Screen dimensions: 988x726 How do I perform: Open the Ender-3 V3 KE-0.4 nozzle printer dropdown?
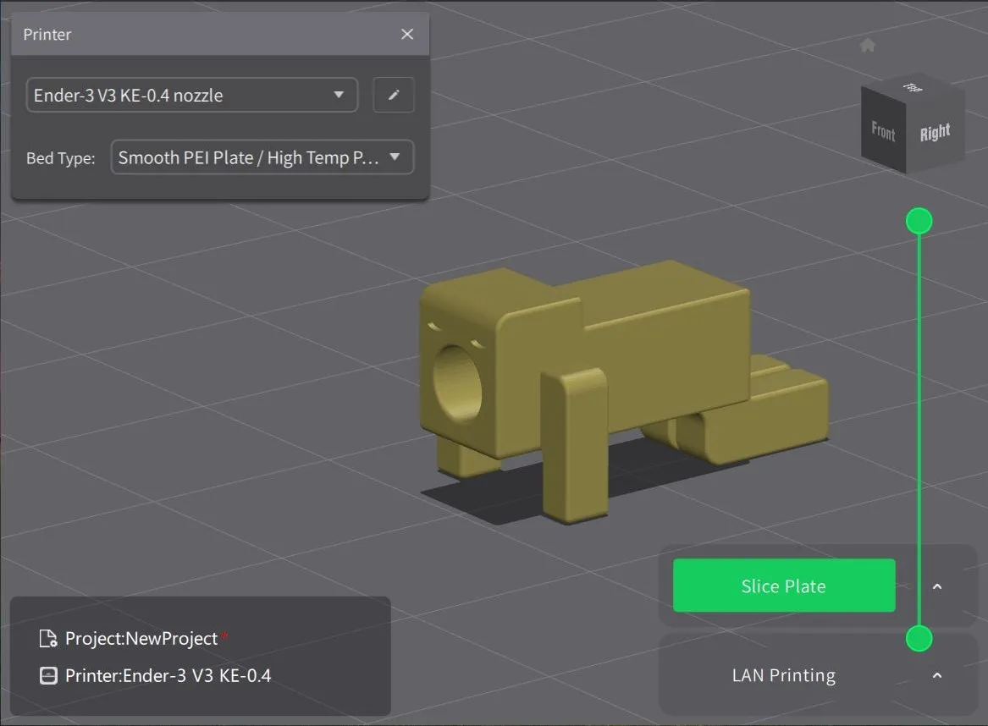point(191,96)
